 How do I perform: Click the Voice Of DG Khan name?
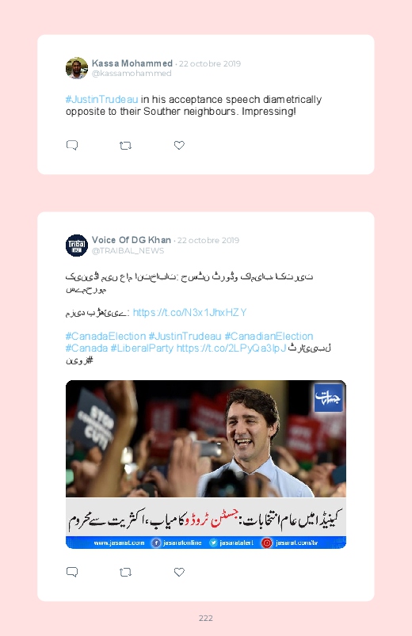pyautogui.click(x=131, y=240)
